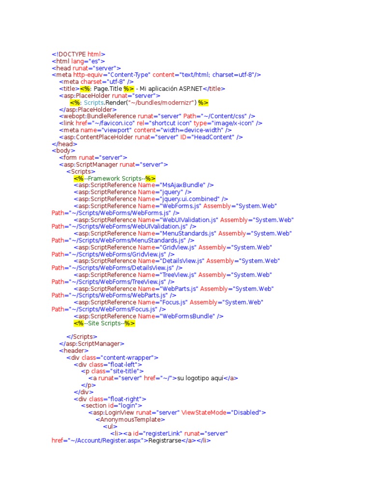Click the '<ul>' tag
This screenshot has width=371, height=494.
[x=110, y=426]
